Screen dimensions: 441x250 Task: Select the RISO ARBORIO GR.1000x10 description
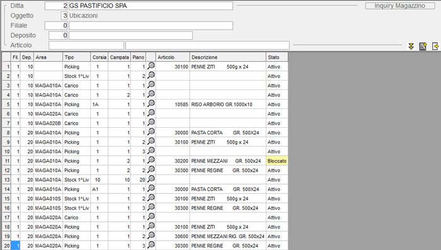222,105
